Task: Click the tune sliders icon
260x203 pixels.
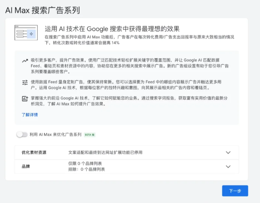Action: 25,82
